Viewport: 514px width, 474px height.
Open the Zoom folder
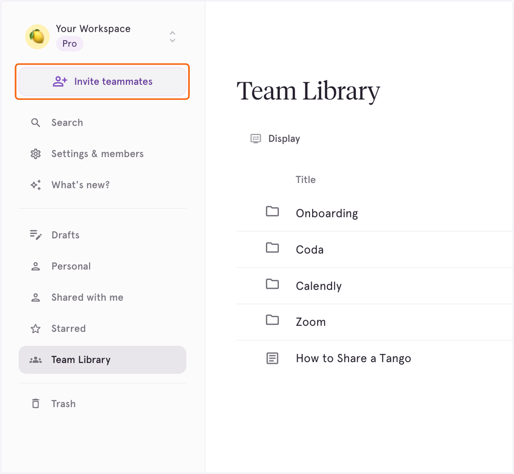click(x=311, y=322)
